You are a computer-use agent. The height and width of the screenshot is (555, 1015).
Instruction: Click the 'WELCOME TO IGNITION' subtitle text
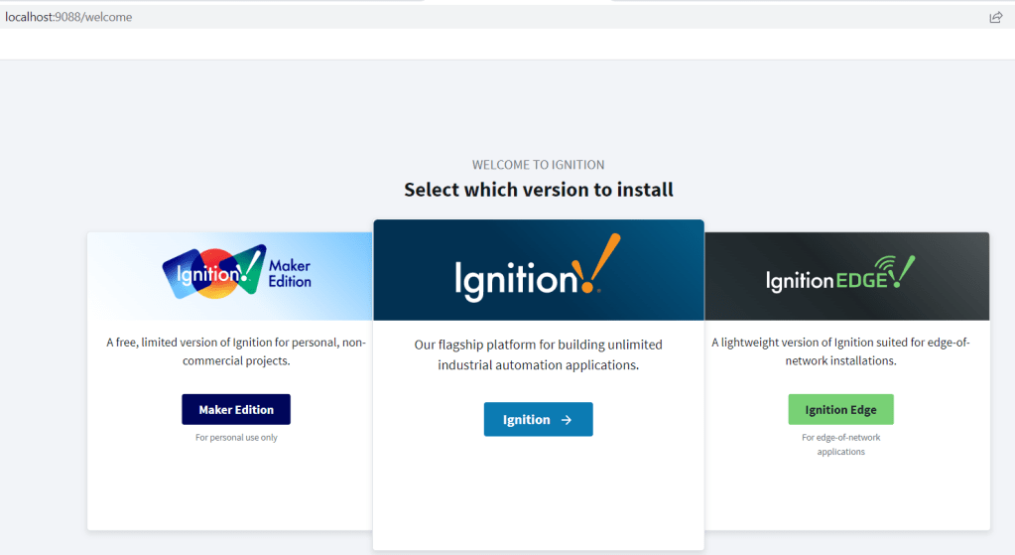click(538, 165)
